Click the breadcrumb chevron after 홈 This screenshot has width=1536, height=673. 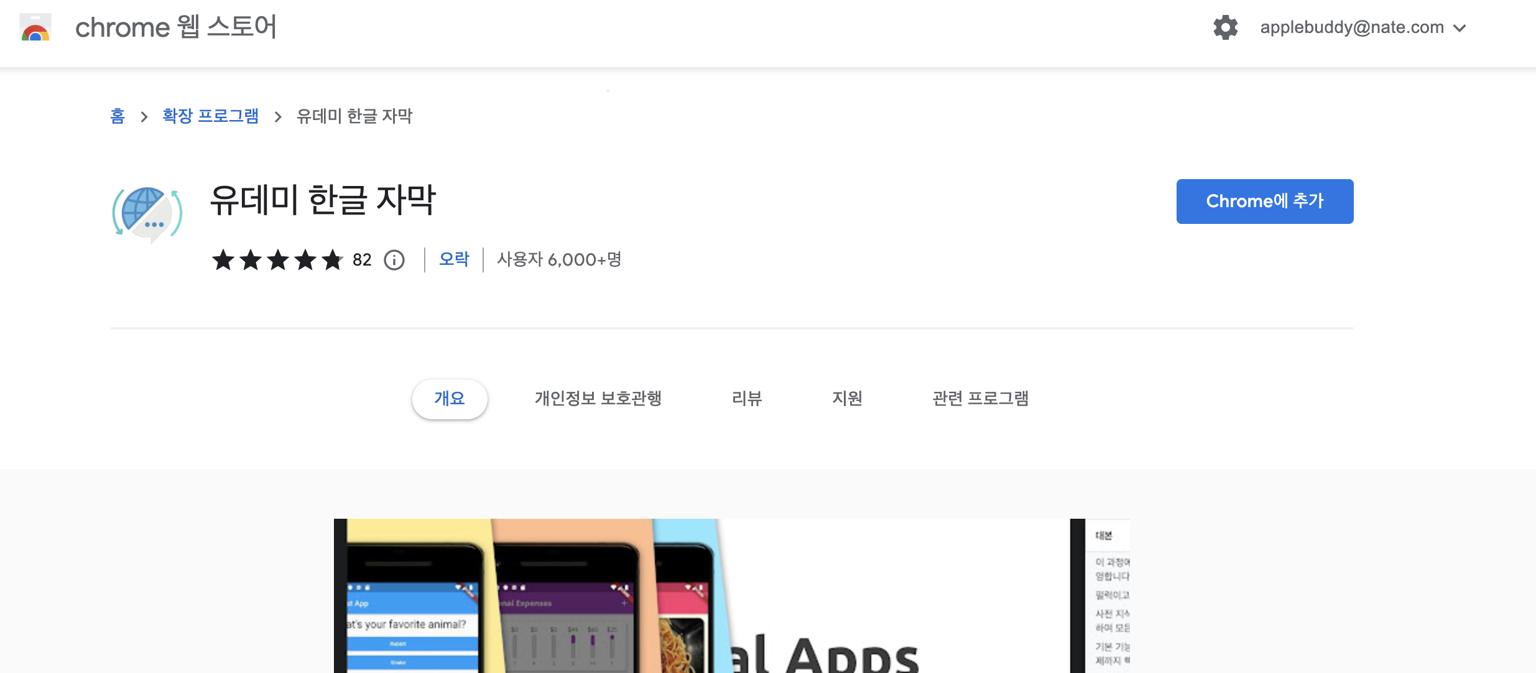coord(144,117)
